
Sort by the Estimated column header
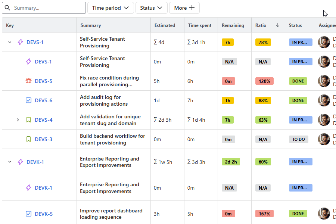[x=165, y=25]
